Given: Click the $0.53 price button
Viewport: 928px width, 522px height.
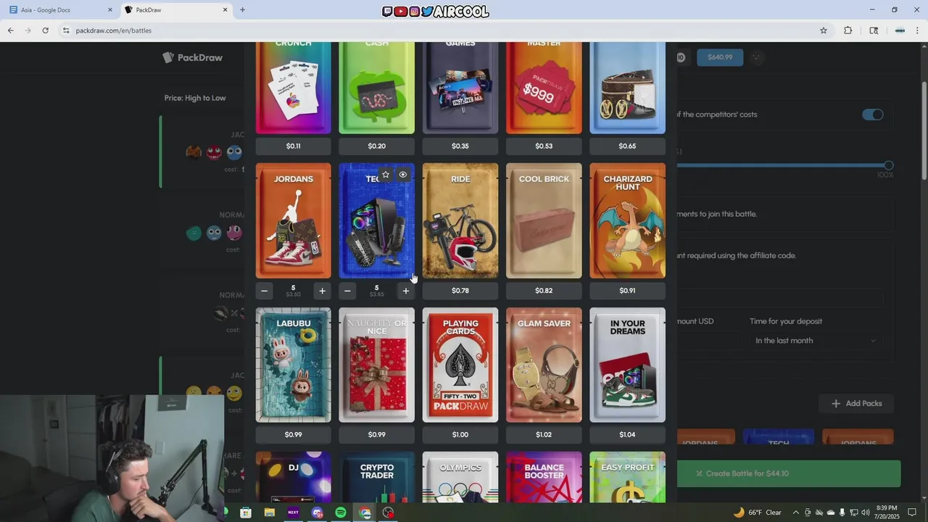Looking at the screenshot, I should pyautogui.click(x=544, y=146).
